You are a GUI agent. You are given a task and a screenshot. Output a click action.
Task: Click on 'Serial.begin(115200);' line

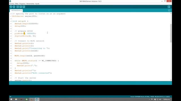click(26, 24)
